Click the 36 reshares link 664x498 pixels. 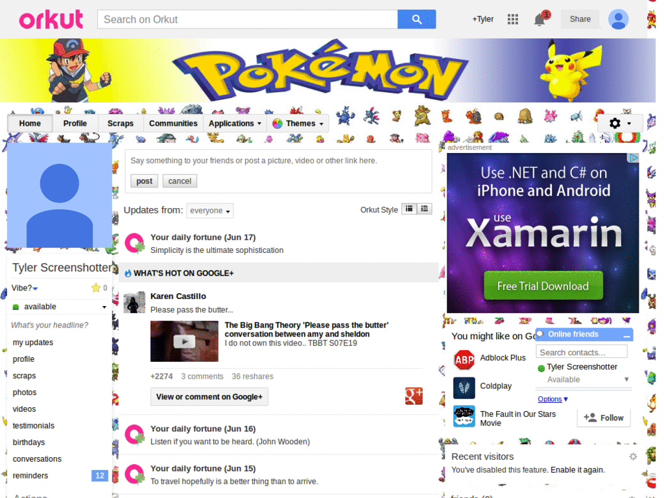(252, 377)
